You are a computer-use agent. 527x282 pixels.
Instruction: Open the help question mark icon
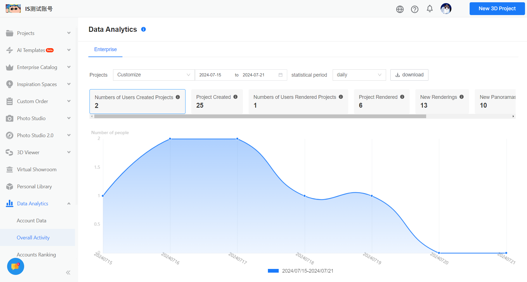(414, 9)
